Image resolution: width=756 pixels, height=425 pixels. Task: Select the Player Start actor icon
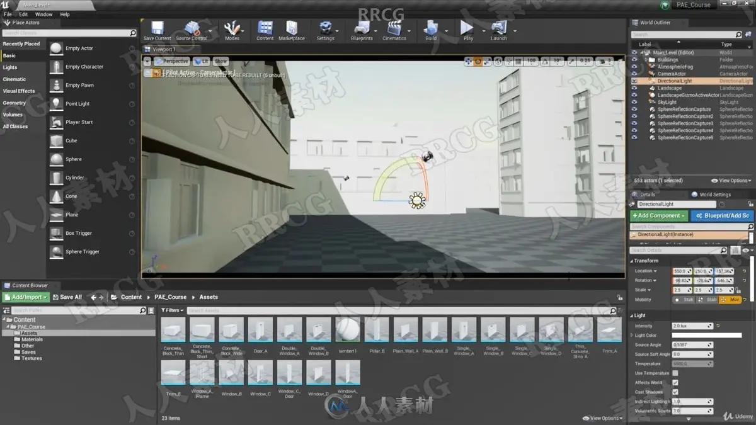point(56,122)
